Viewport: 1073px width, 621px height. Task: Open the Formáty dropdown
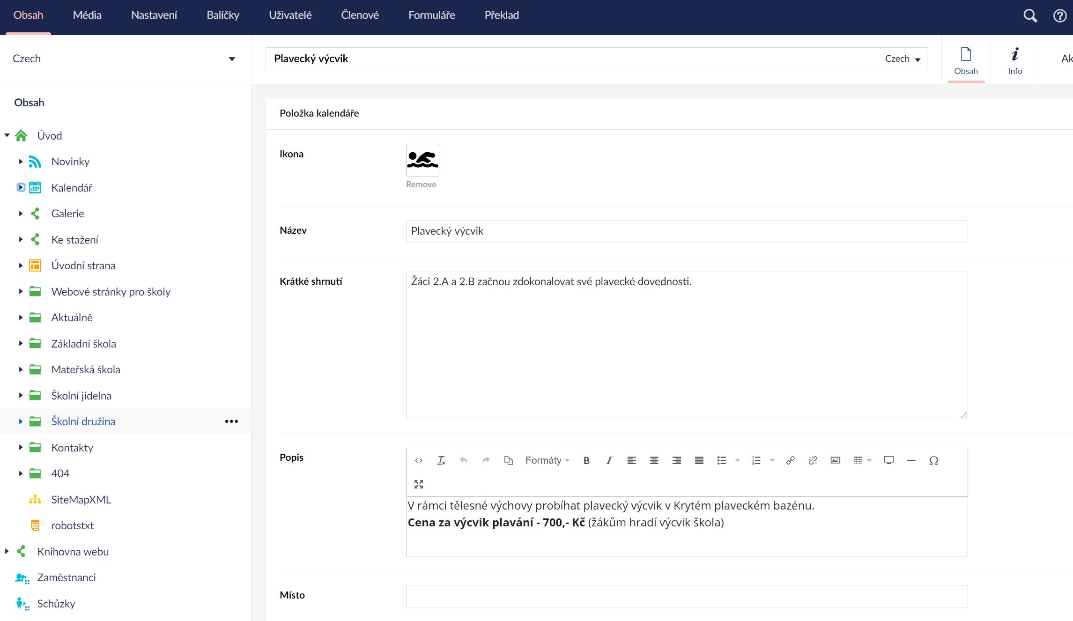pyautogui.click(x=547, y=460)
